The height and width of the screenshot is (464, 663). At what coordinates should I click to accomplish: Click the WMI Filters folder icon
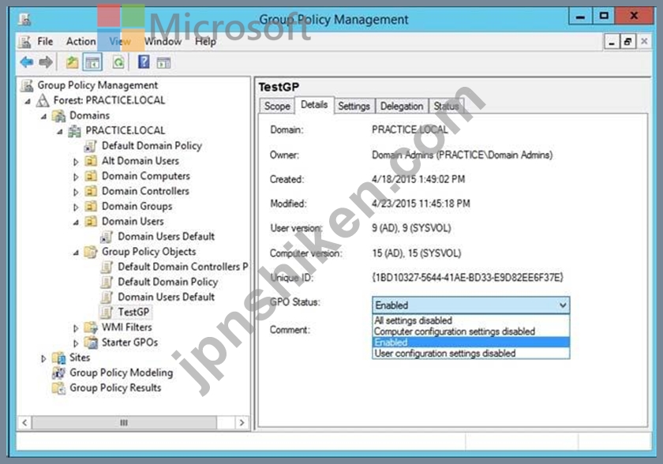[91, 327]
